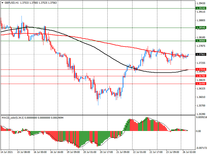
Task: Click the 14 Jul 2021 time axis label
Action: click(7, 152)
